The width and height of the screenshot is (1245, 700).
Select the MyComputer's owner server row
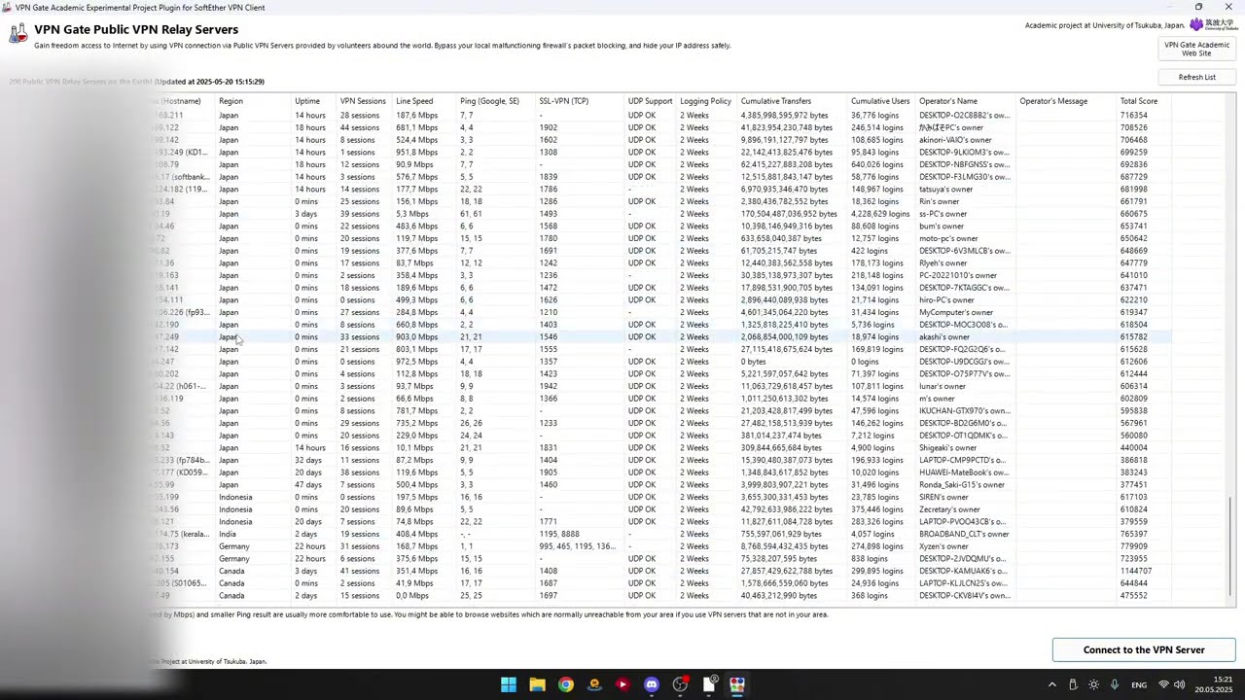pos(661,312)
